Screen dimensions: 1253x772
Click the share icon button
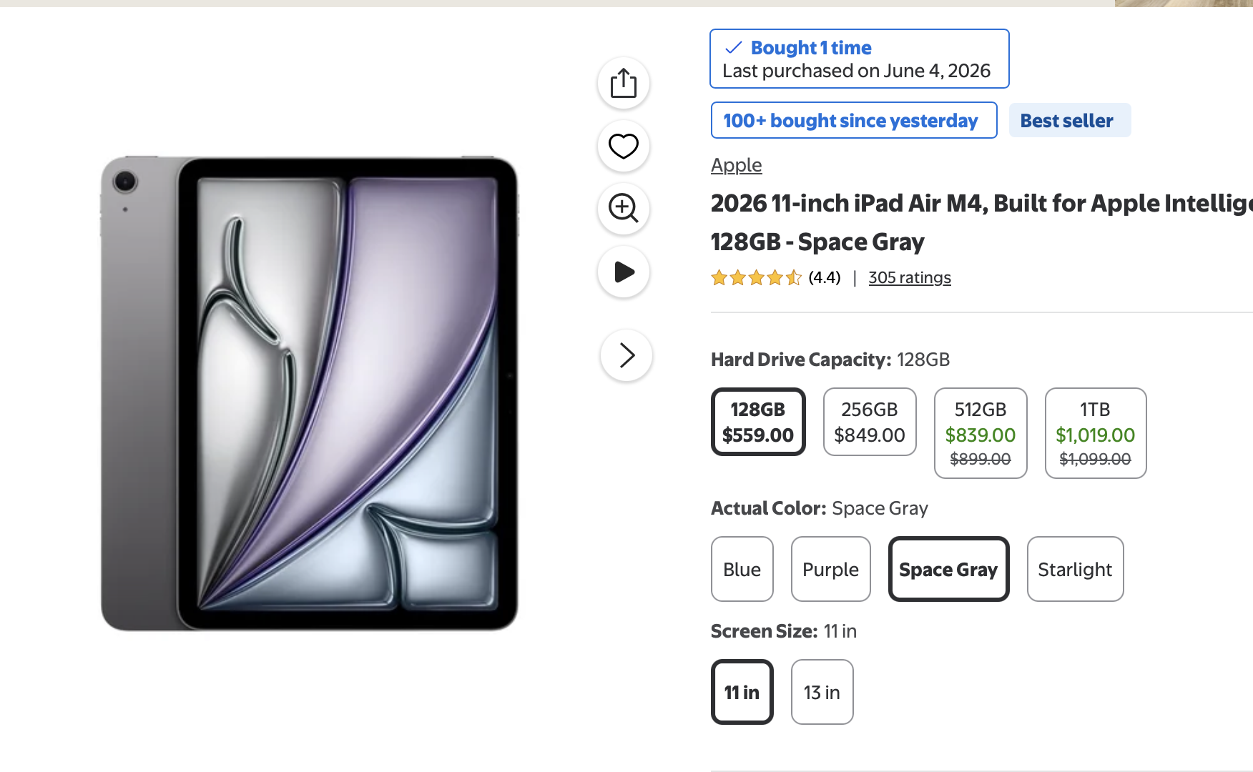click(624, 84)
